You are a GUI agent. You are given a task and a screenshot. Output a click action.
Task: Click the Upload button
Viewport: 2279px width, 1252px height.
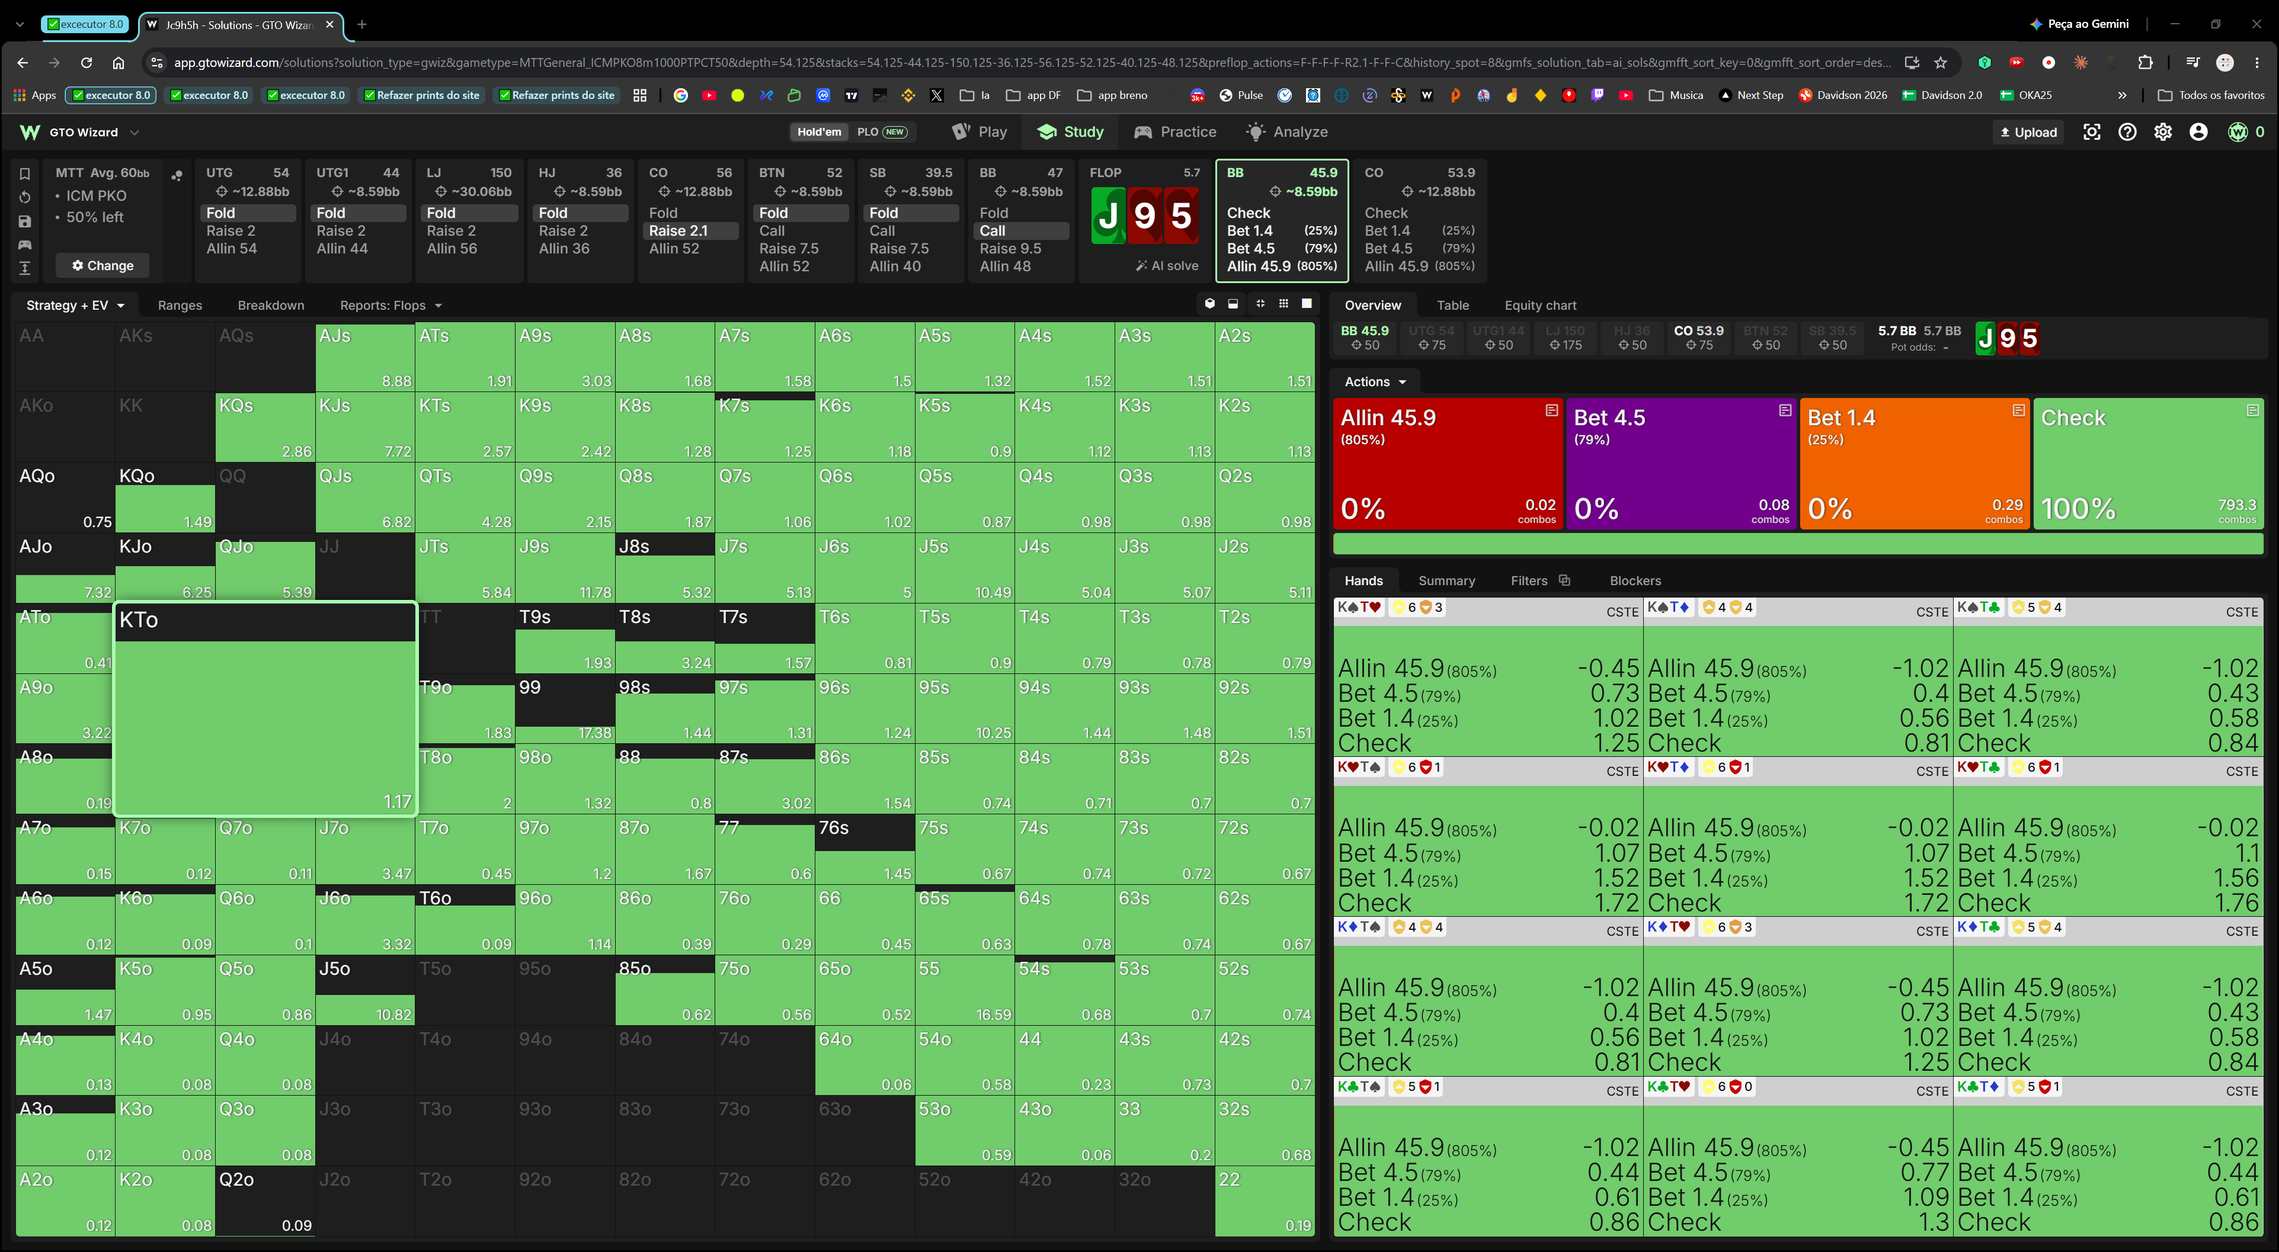coord(2028,131)
